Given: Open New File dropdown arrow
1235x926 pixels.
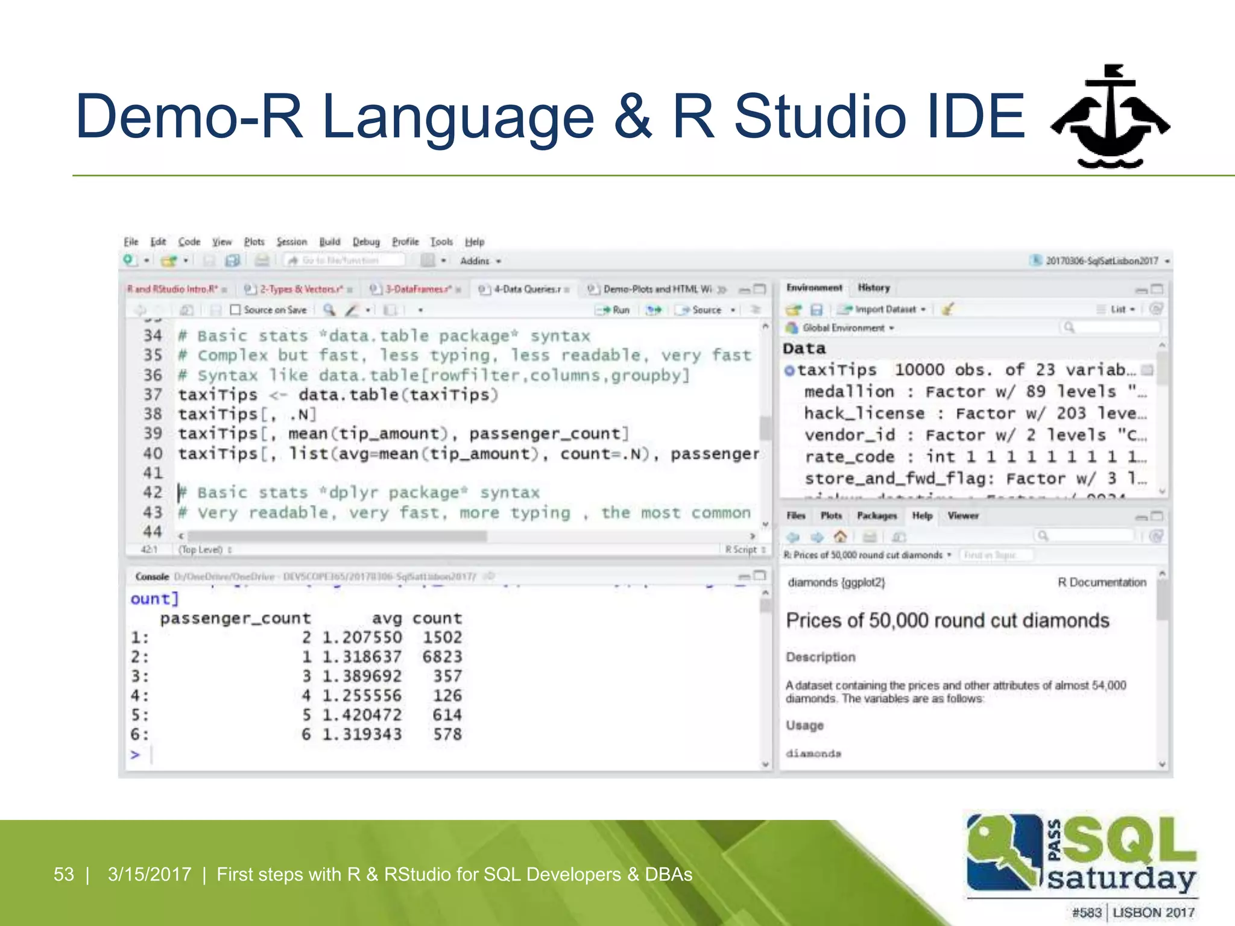Looking at the screenshot, I should click(x=147, y=261).
